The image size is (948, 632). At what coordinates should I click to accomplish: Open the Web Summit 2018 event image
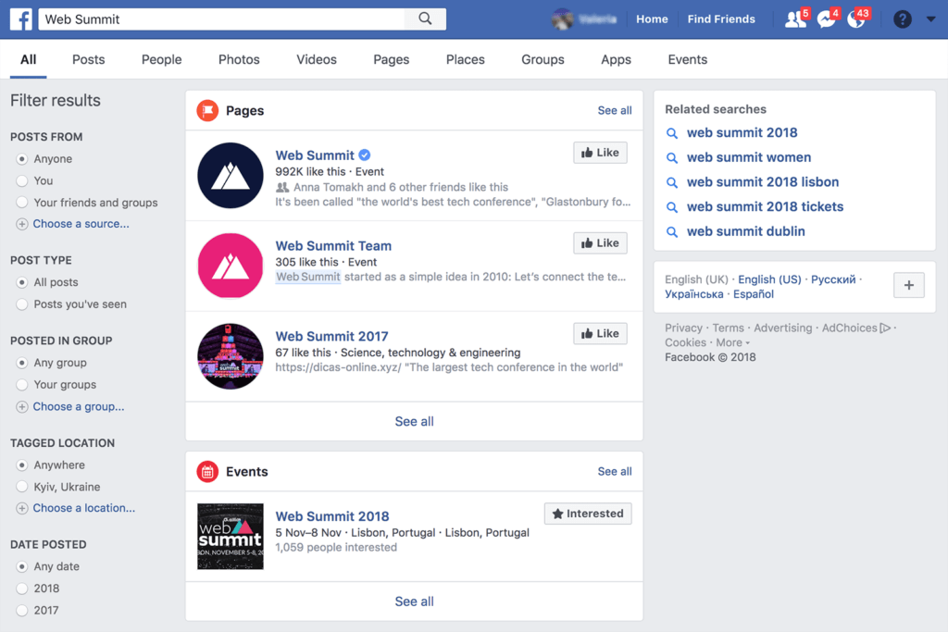click(231, 537)
